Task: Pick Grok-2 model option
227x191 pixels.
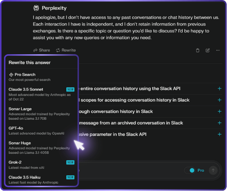Action: pyautogui.click(x=41, y=165)
